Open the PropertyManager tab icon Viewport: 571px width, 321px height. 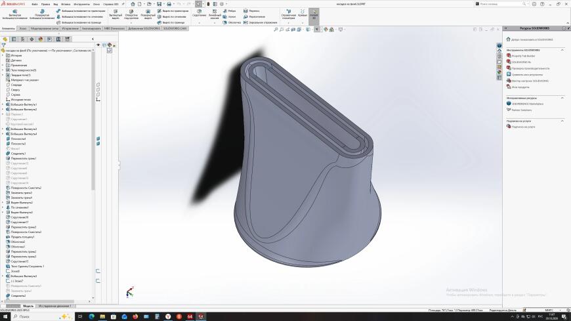14,39
